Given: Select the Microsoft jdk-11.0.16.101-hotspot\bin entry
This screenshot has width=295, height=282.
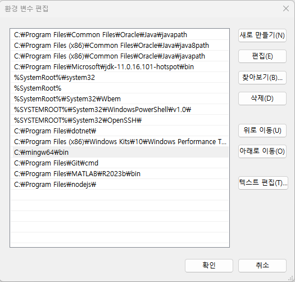Looking at the screenshot, I should tap(120, 67).
